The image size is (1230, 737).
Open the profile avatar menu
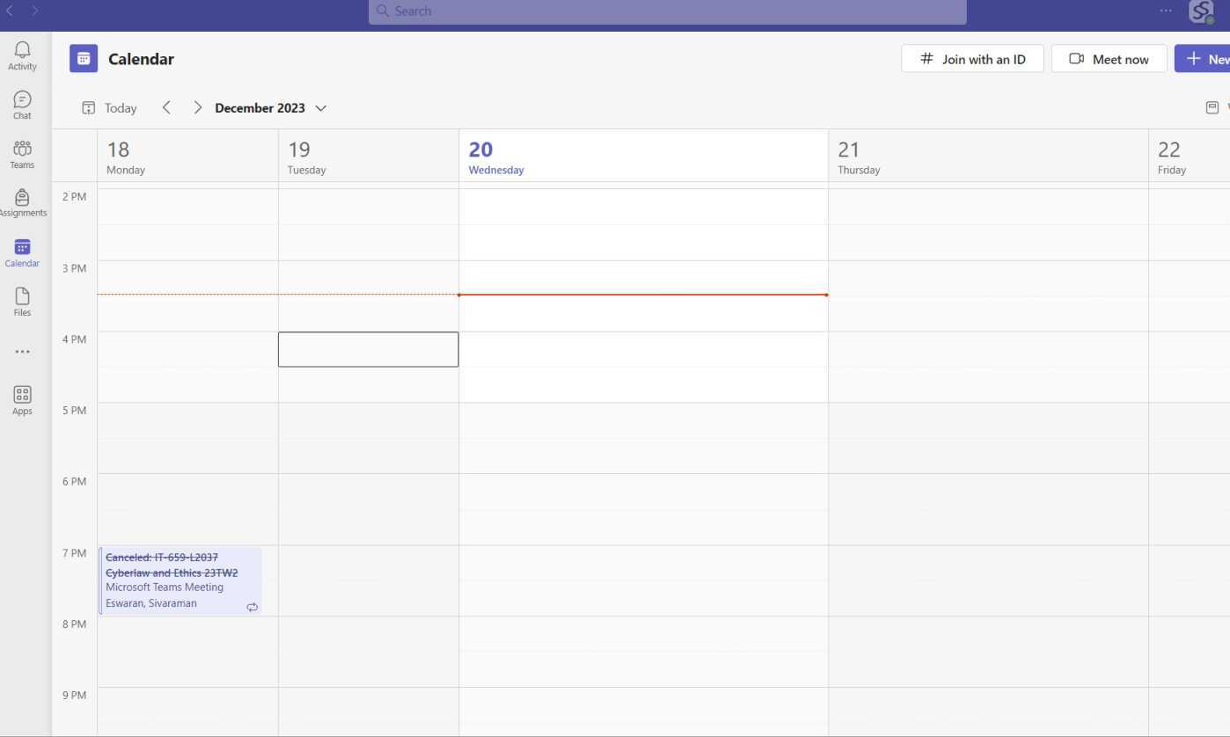coord(1201,11)
